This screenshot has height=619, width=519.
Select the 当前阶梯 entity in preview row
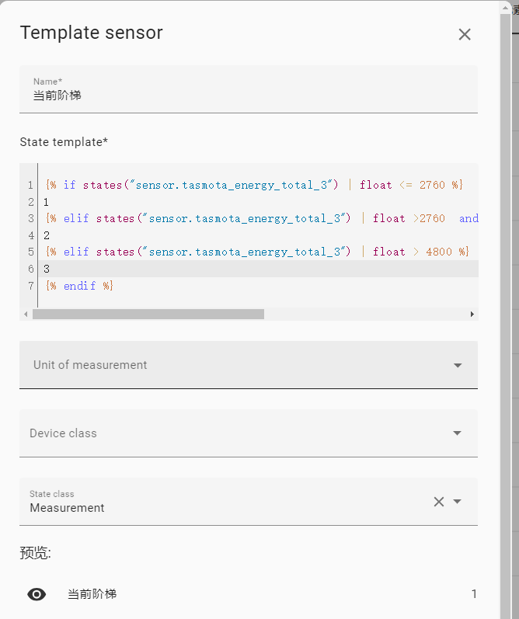pos(92,594)
